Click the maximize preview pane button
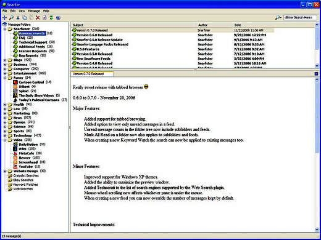The width and height of the screenshot is (321, 240). point(317,74)
